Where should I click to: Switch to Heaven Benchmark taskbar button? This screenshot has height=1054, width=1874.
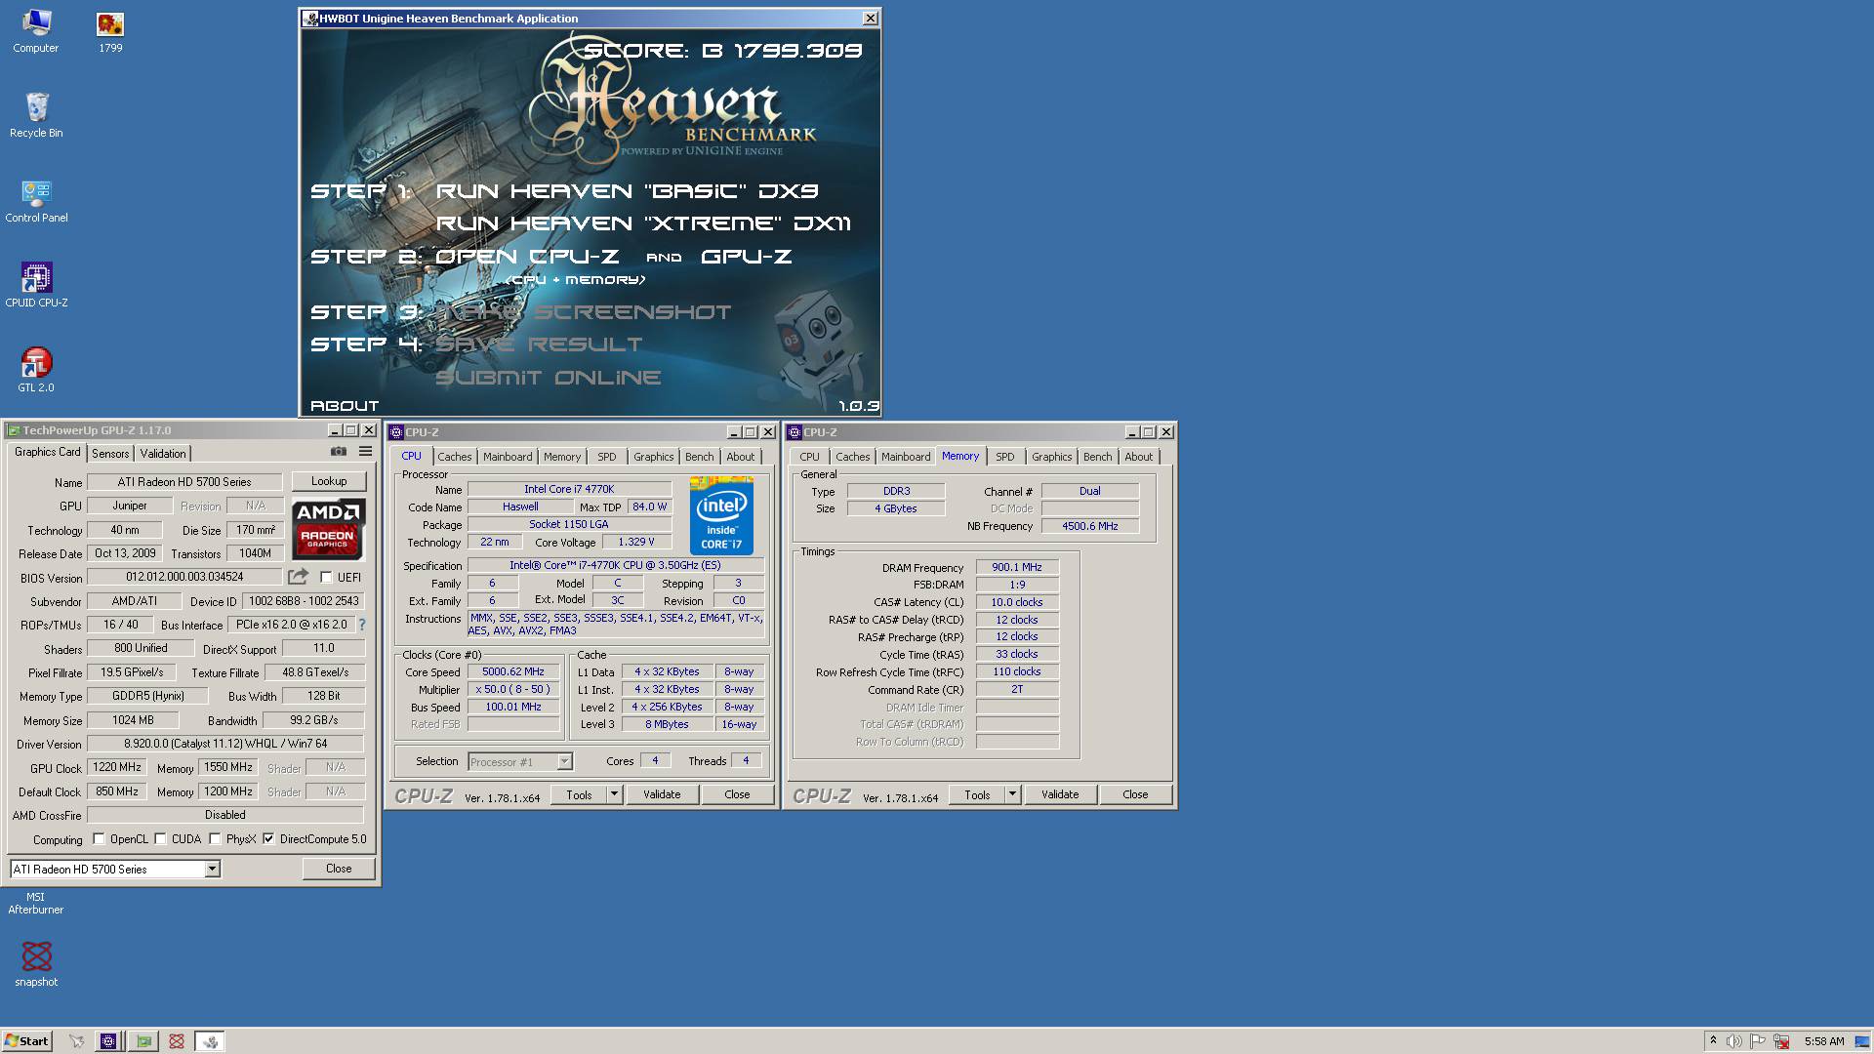[210, 1041]
